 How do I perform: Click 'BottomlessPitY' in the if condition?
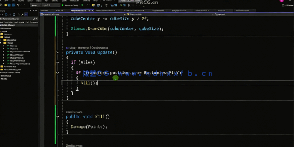162,73
